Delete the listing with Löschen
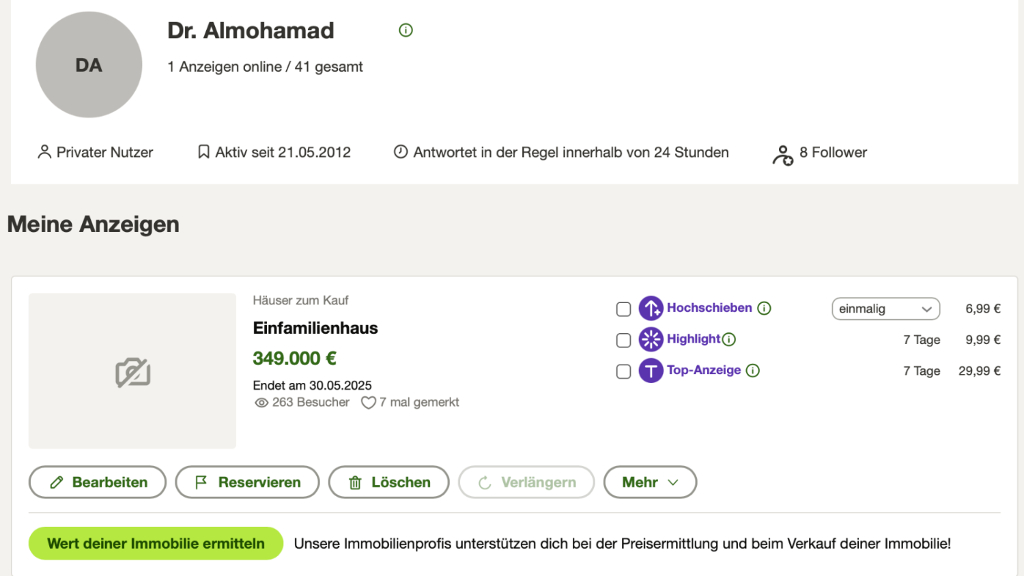Image resolution: width=1024 pixels, height=576 pixels. pyautogui.click(x=388, y=483)
